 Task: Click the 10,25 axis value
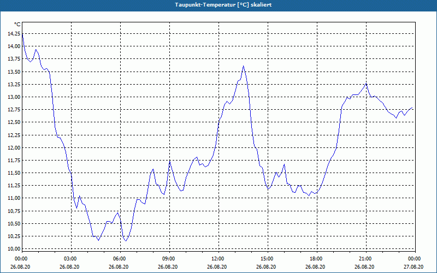(14, 236)
